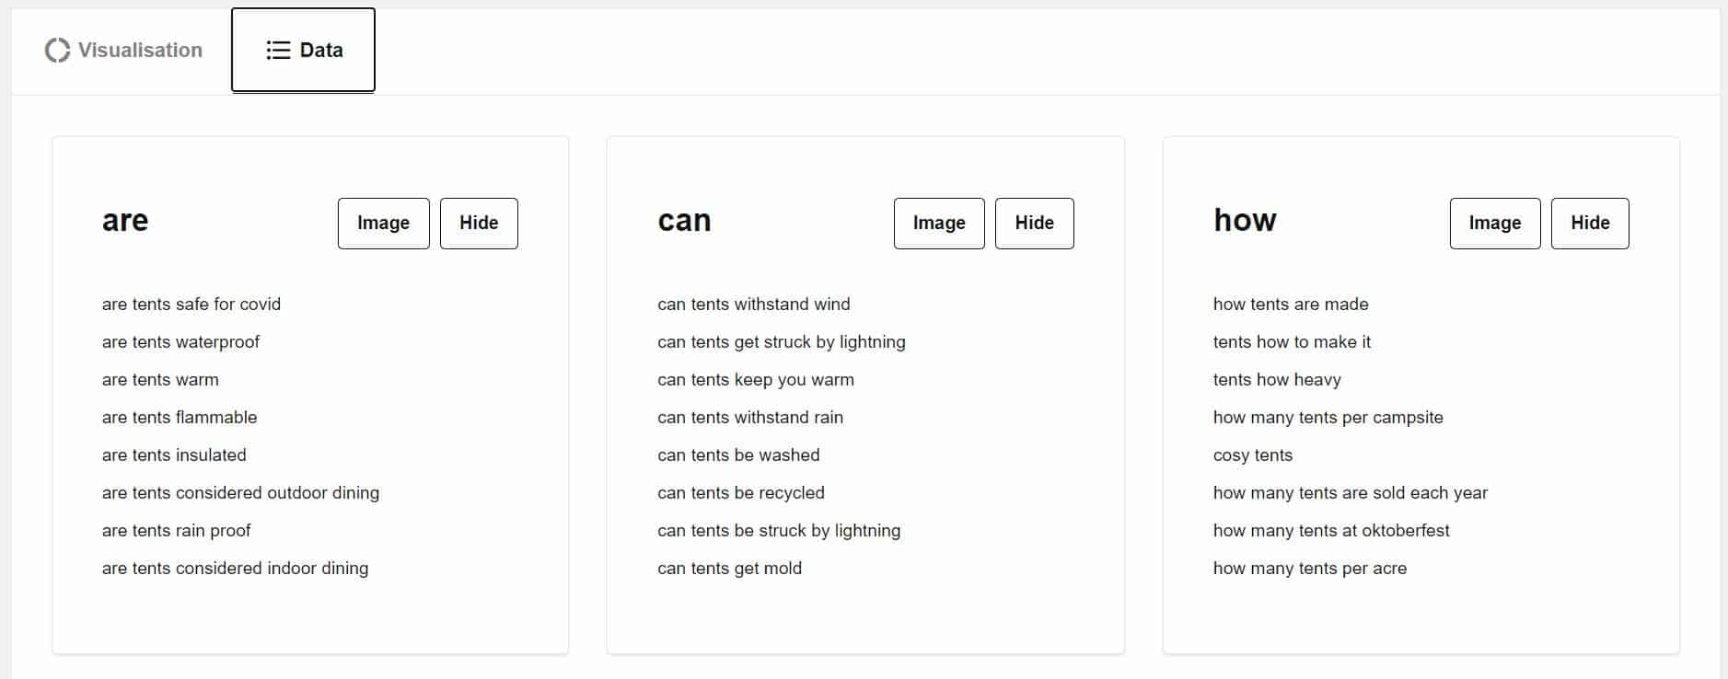Screen dimensions: 1728x679
Task: Click 'how tents are made'
Action: [x=1291, y=304]
